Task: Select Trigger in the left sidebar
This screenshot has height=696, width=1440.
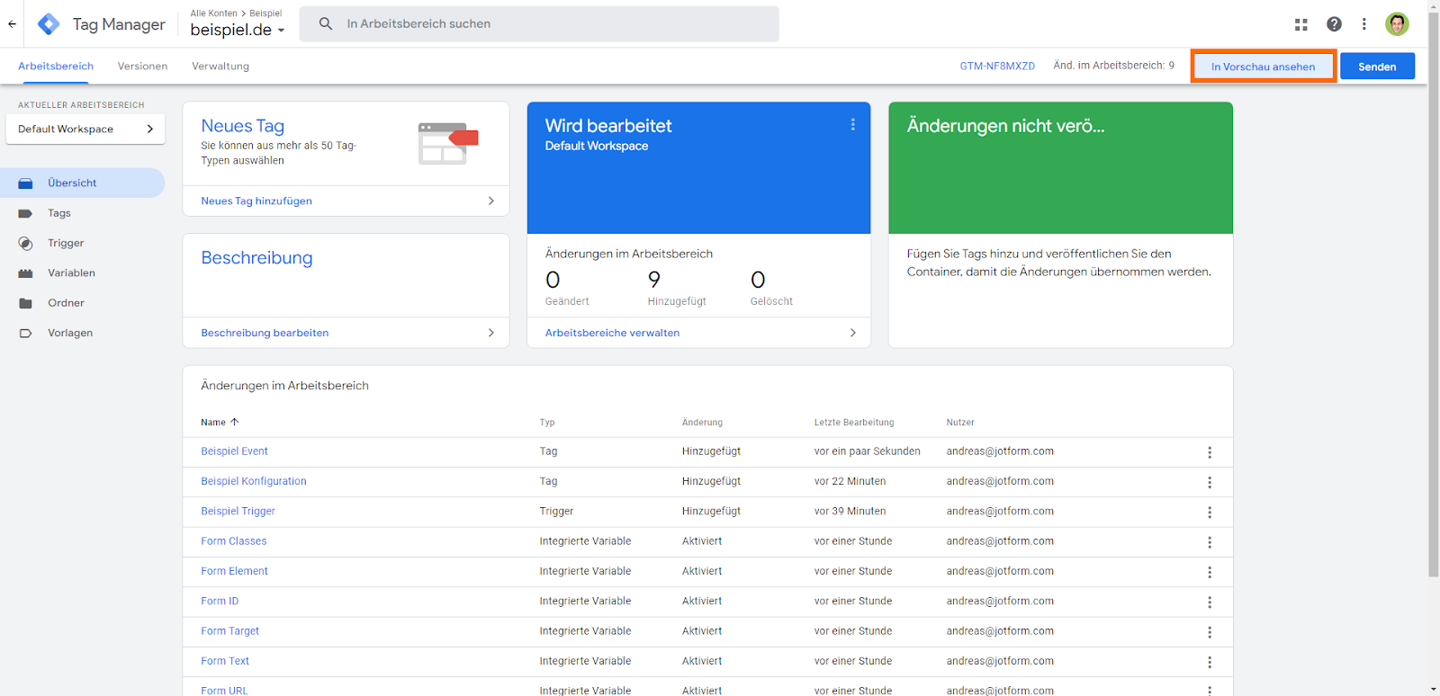Action: pos(66,243)
